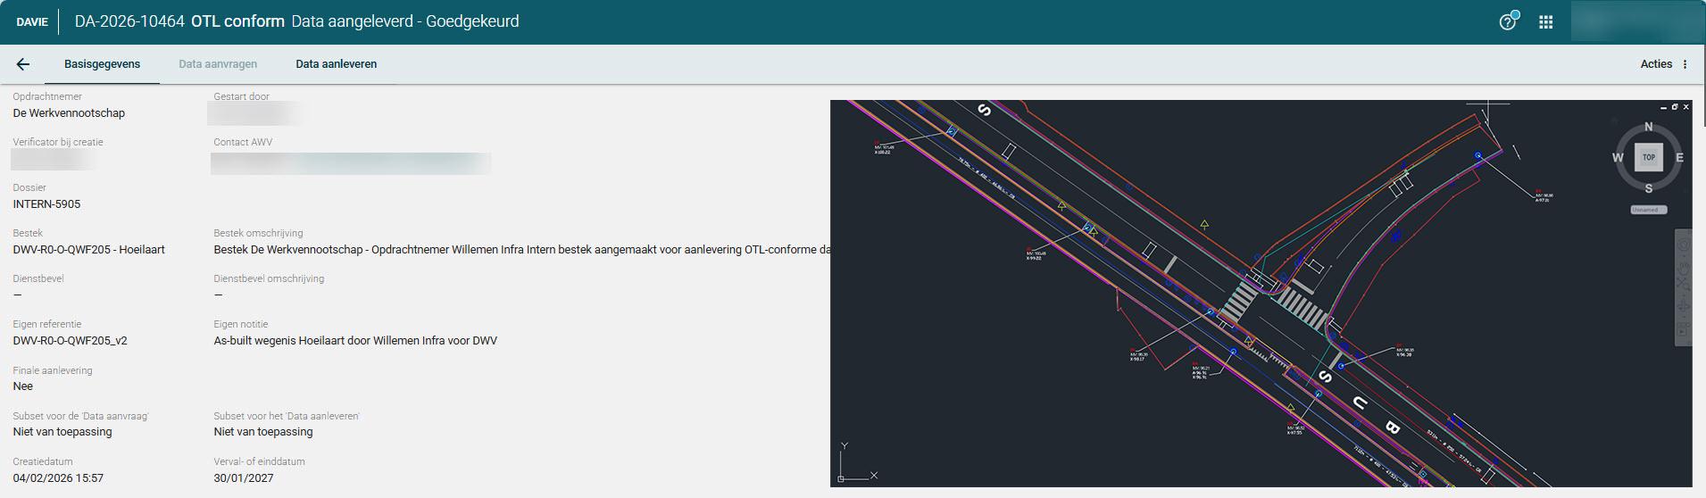1706x498 pixels.
Task: Open the apps grid launcher
Action: (x=1546, y=22)
